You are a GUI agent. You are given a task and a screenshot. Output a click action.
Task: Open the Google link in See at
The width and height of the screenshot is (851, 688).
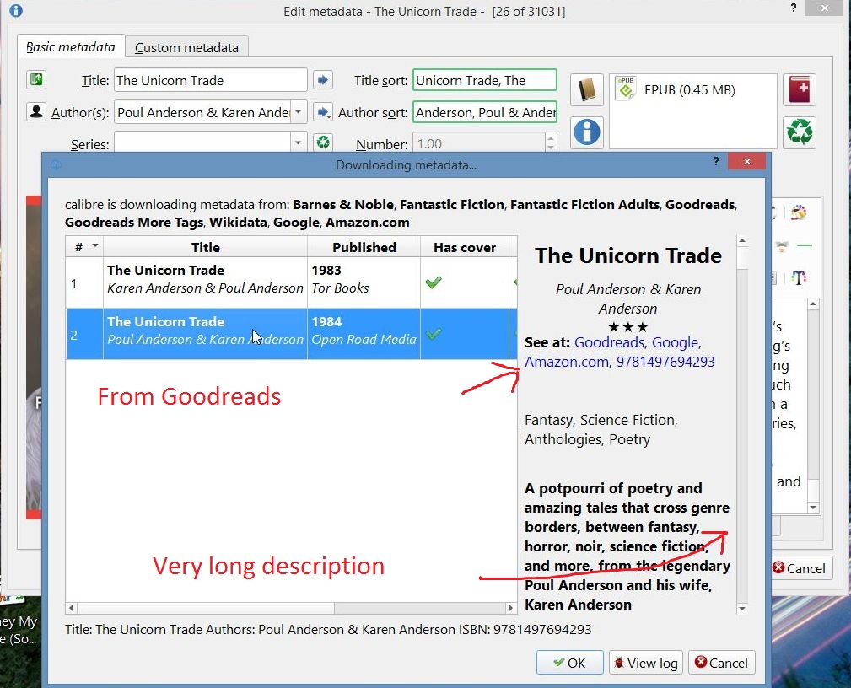(676, 342)
